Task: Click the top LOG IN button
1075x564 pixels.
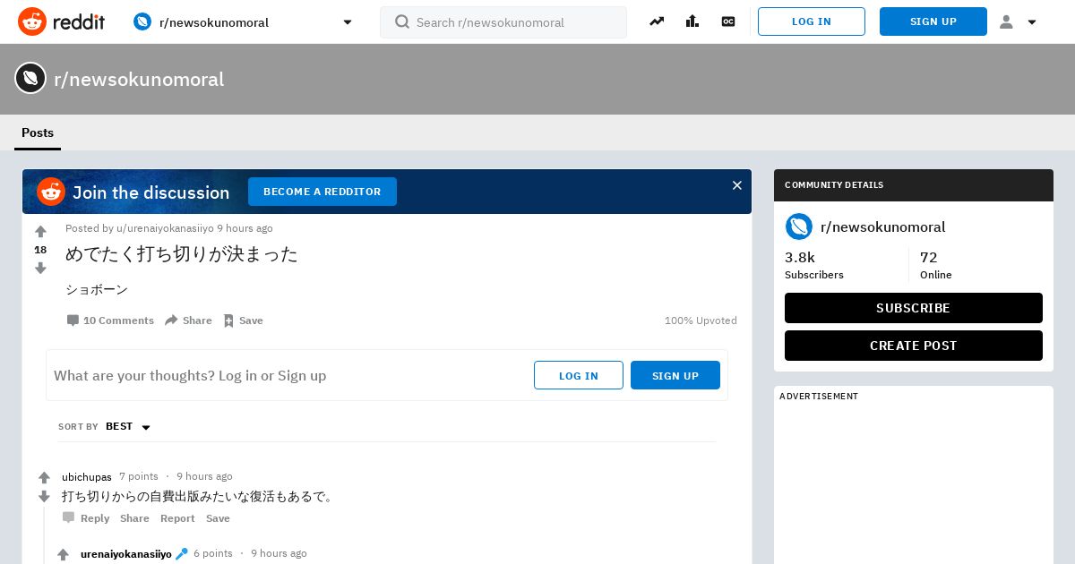Action: pos(812,21)
